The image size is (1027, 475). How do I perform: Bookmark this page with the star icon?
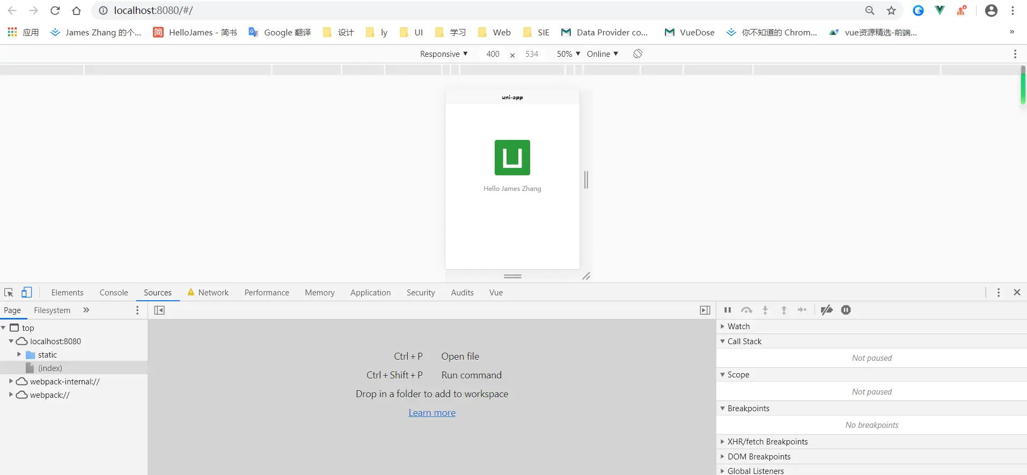coord(891,11)
